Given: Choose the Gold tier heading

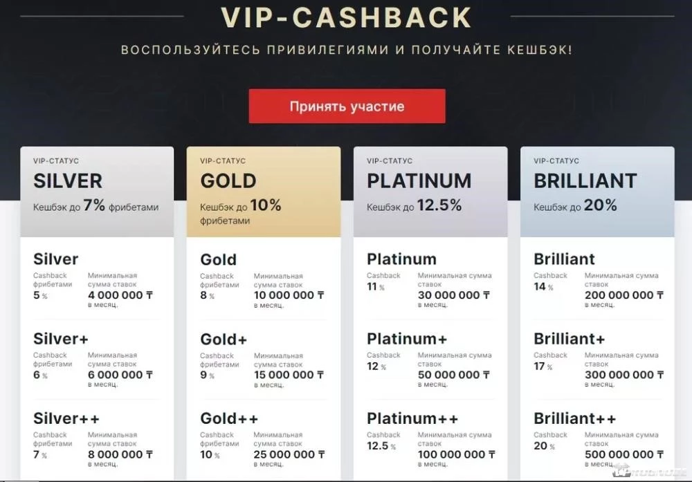Looking at the screenshot, I should pyautogui.click(x=218, y=259).
